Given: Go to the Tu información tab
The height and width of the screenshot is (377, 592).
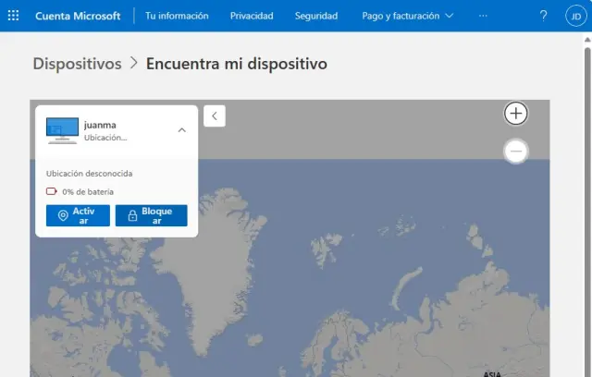Looking at the screenshot, I should 177,16.
